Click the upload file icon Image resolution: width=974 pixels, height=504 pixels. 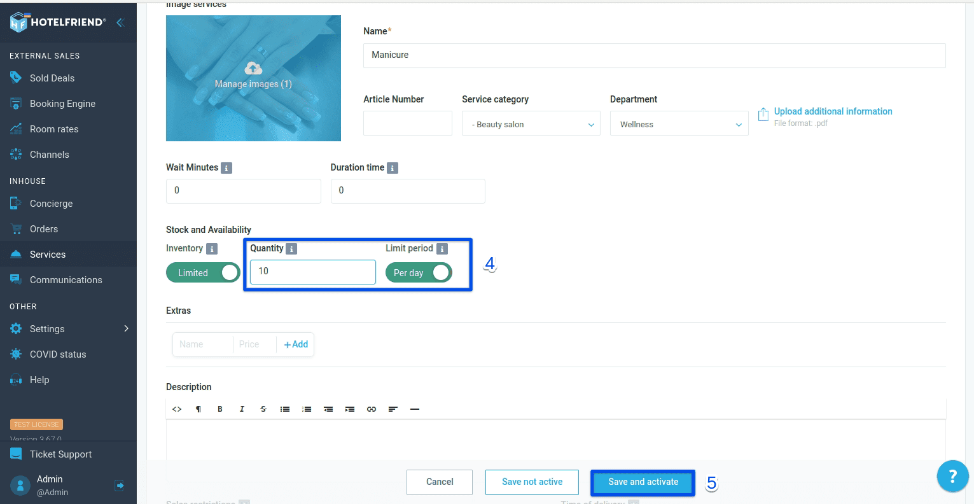click(763, 115)
